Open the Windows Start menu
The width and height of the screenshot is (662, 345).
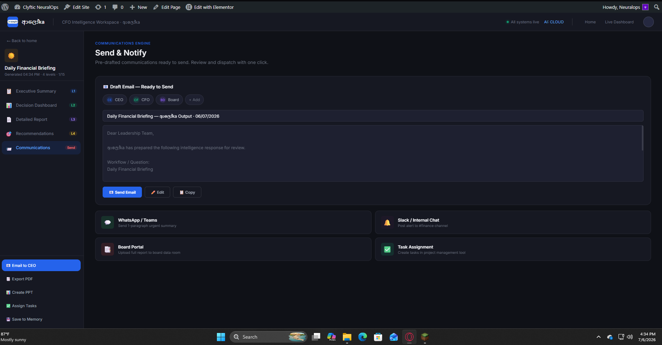[221, 337]
